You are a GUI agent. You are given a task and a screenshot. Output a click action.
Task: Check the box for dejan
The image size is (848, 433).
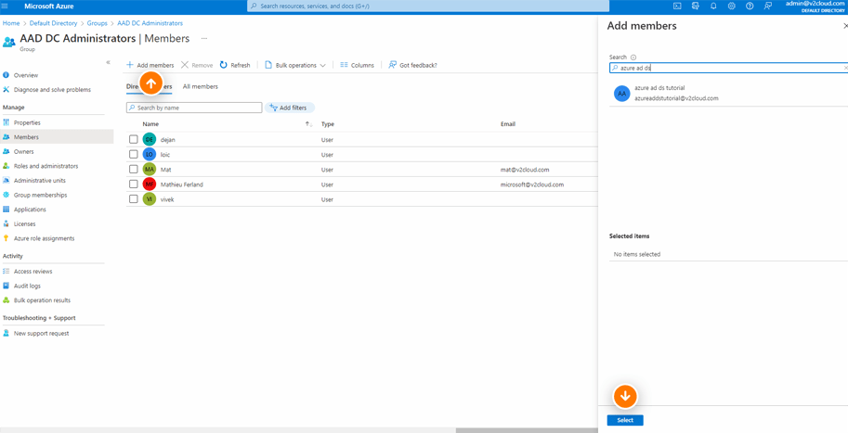[x=134, y=139]
